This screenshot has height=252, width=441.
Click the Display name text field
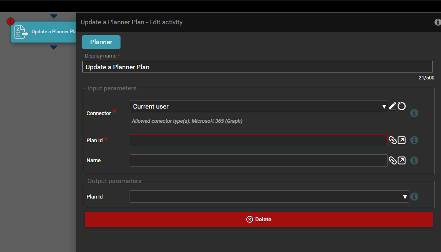click(257, 67)
